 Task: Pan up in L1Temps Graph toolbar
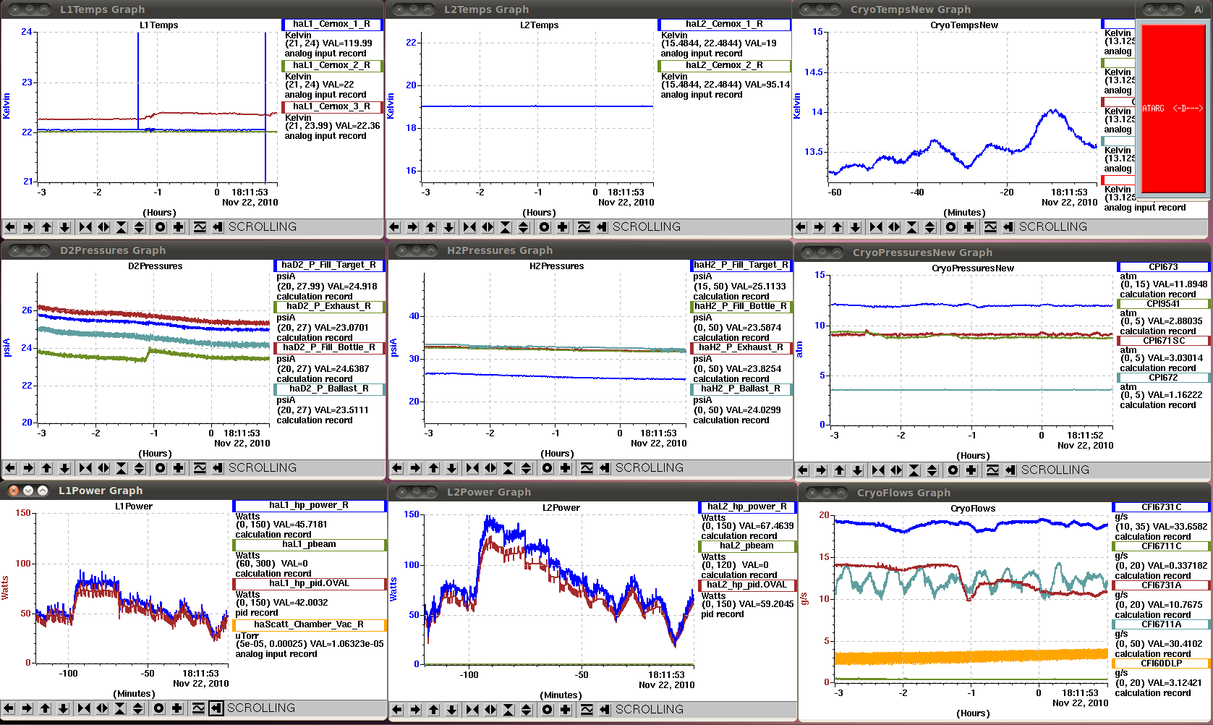tap(46, 227)
